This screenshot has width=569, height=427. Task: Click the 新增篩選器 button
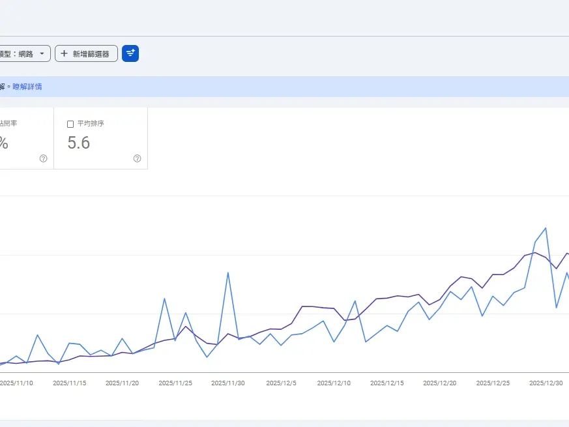(x=85, y=53)
